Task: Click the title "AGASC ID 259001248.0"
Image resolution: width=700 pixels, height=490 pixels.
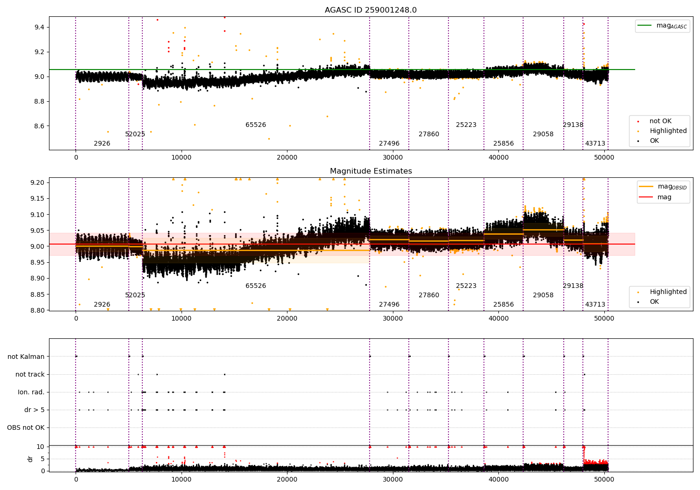Action: coord(371,10)
